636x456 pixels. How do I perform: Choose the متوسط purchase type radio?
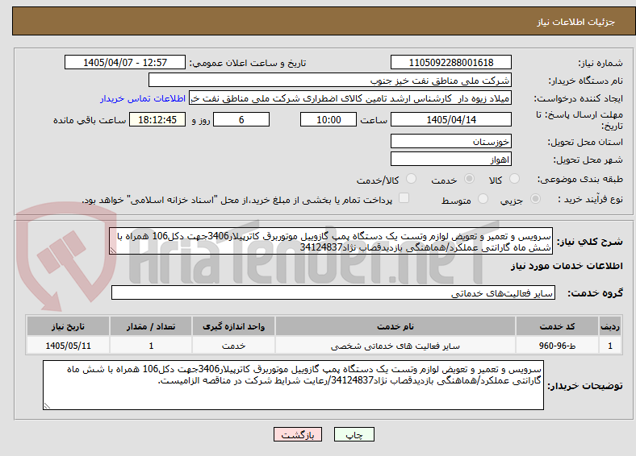click(483, 198)
